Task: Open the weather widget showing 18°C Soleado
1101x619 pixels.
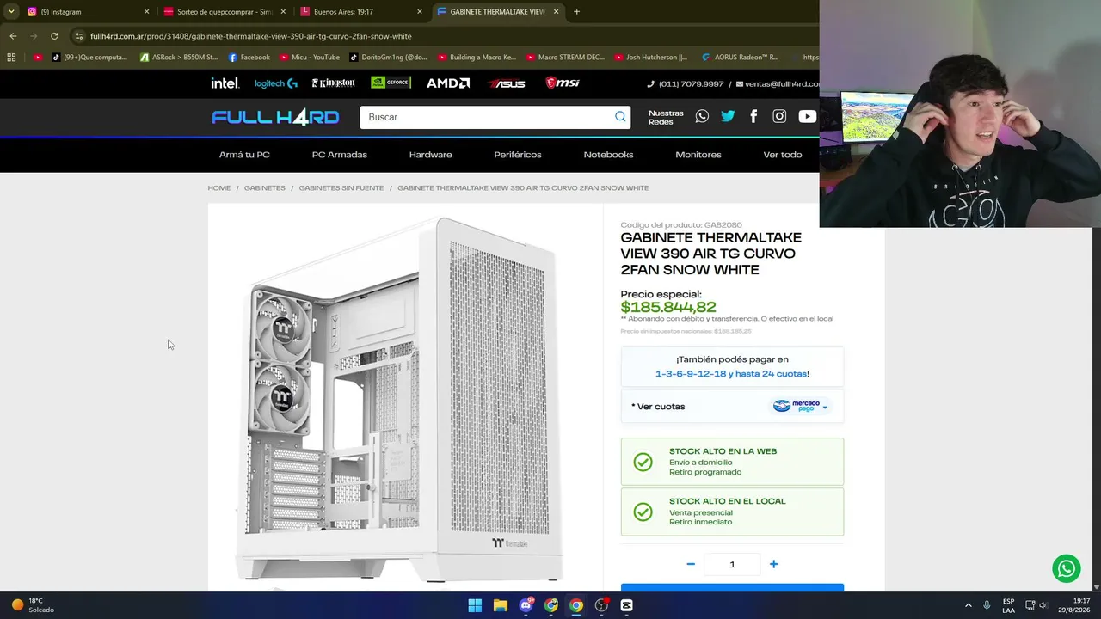Action: [x=33, y=605]
